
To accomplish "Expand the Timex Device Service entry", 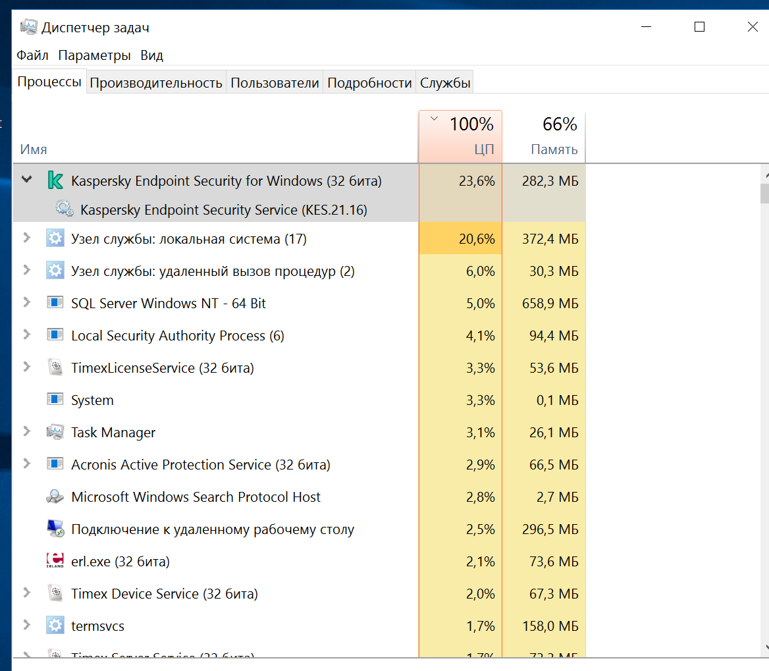I will point(27,593).
